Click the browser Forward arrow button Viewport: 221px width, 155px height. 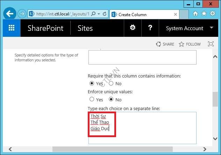22,14
